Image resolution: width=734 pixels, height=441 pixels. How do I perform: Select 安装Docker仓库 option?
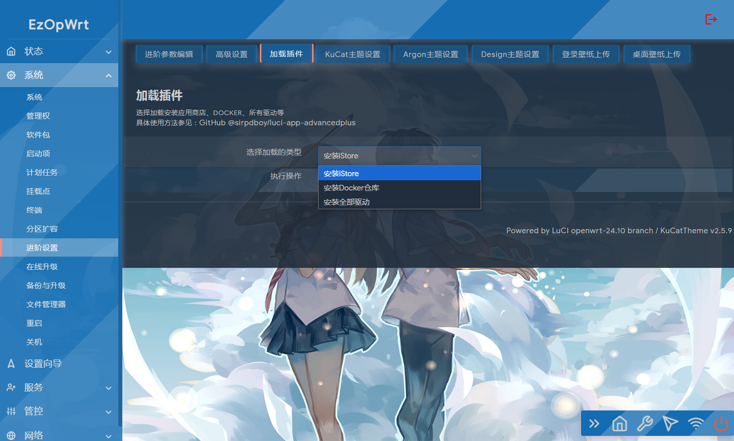[400, 188]
